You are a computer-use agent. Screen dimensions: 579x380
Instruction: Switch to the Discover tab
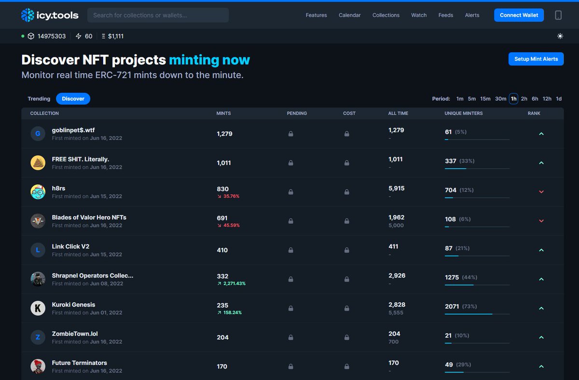click(73, 99)
